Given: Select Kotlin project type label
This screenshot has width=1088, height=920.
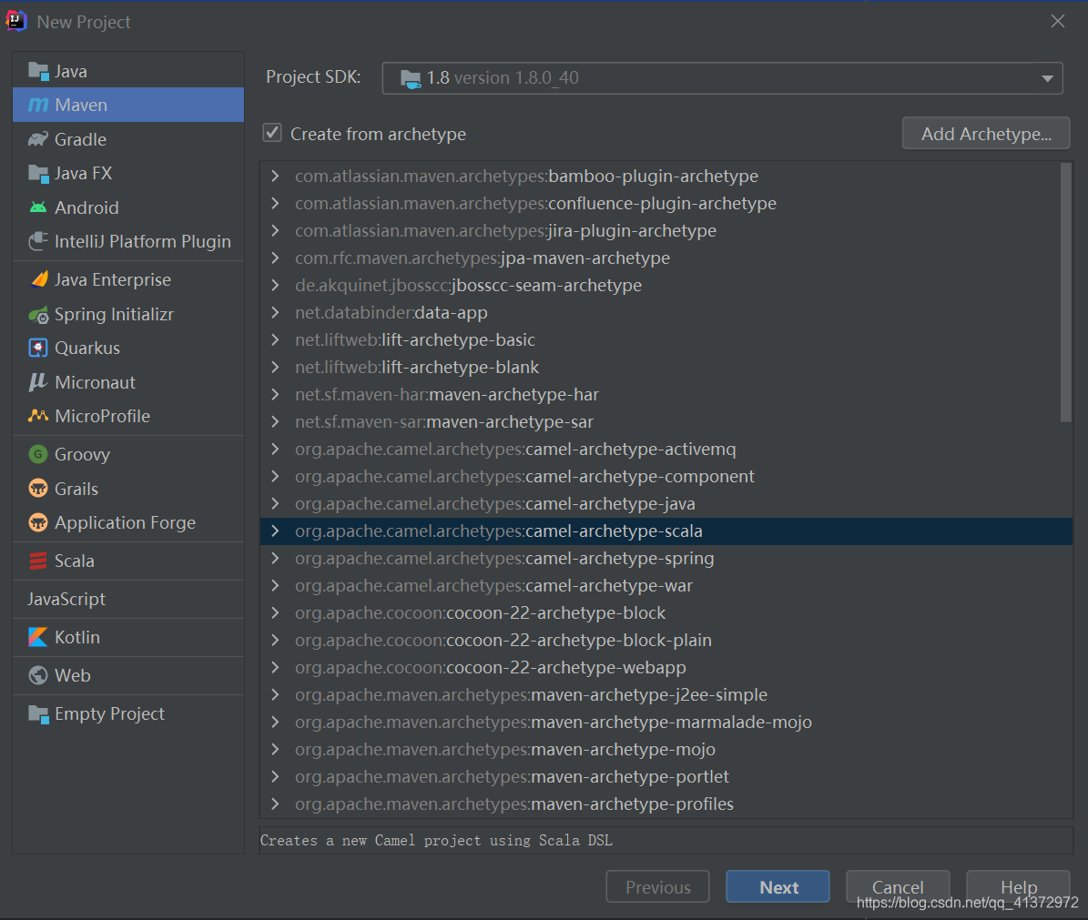Looking at the screenshot, I should [77, 637].
